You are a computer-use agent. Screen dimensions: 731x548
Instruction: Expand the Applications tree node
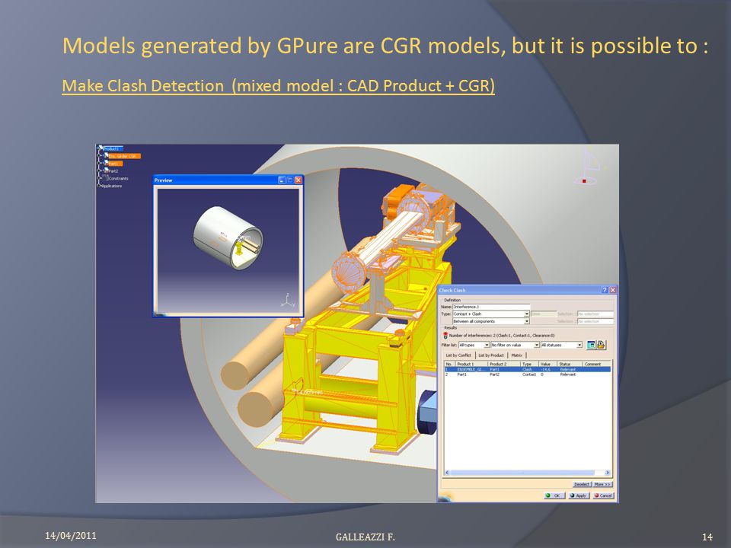click(99, 186)
